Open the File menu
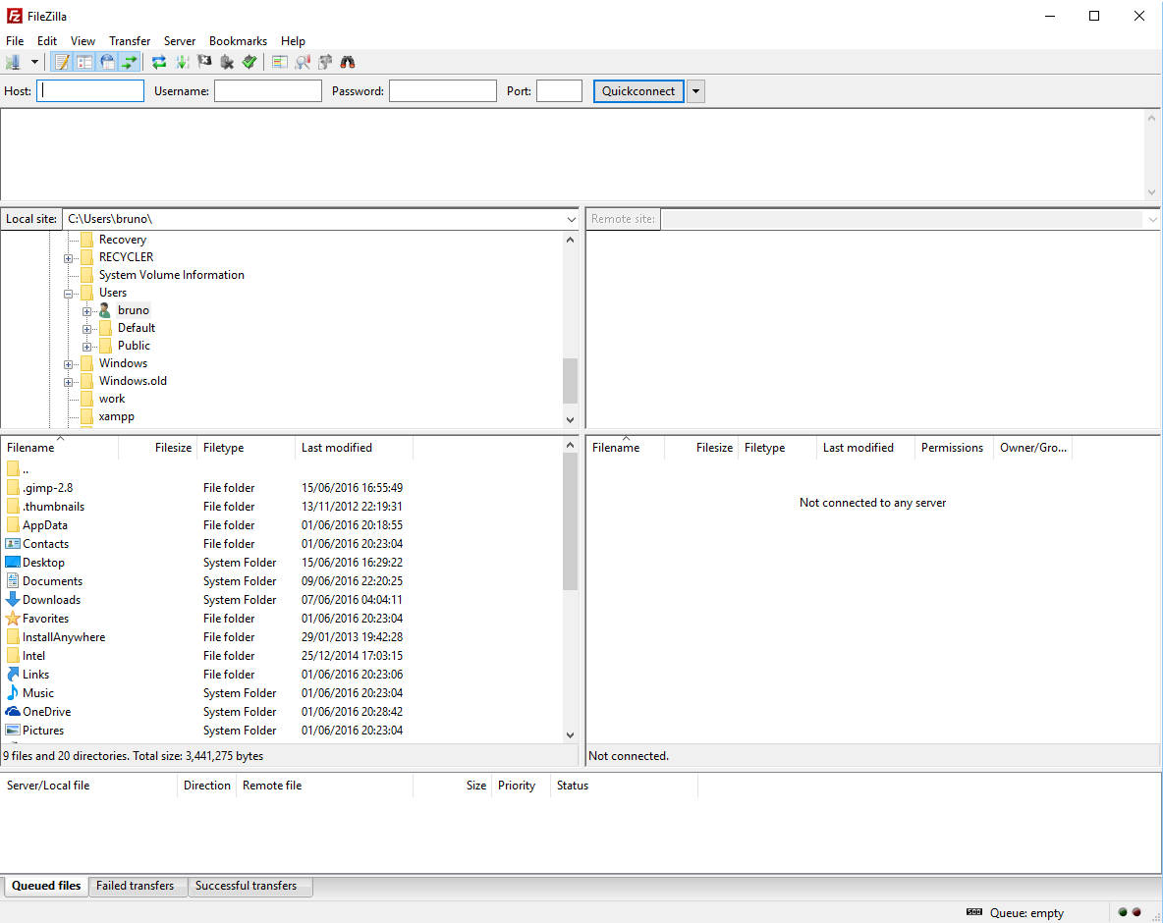Screen dimensions: 1163x923 [x=15, y=41]
